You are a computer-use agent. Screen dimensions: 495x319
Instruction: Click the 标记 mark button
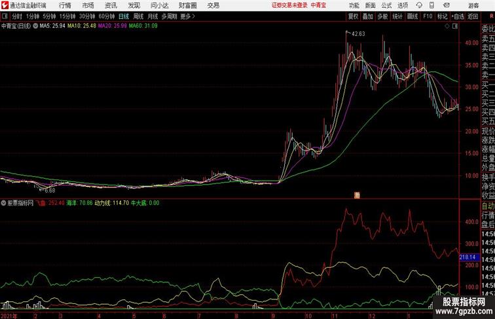pyautogui.click(x=442, y=16)
